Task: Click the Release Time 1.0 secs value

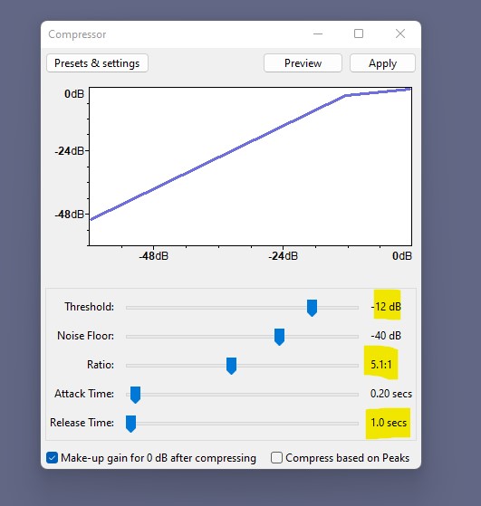Action: [389, 423]
